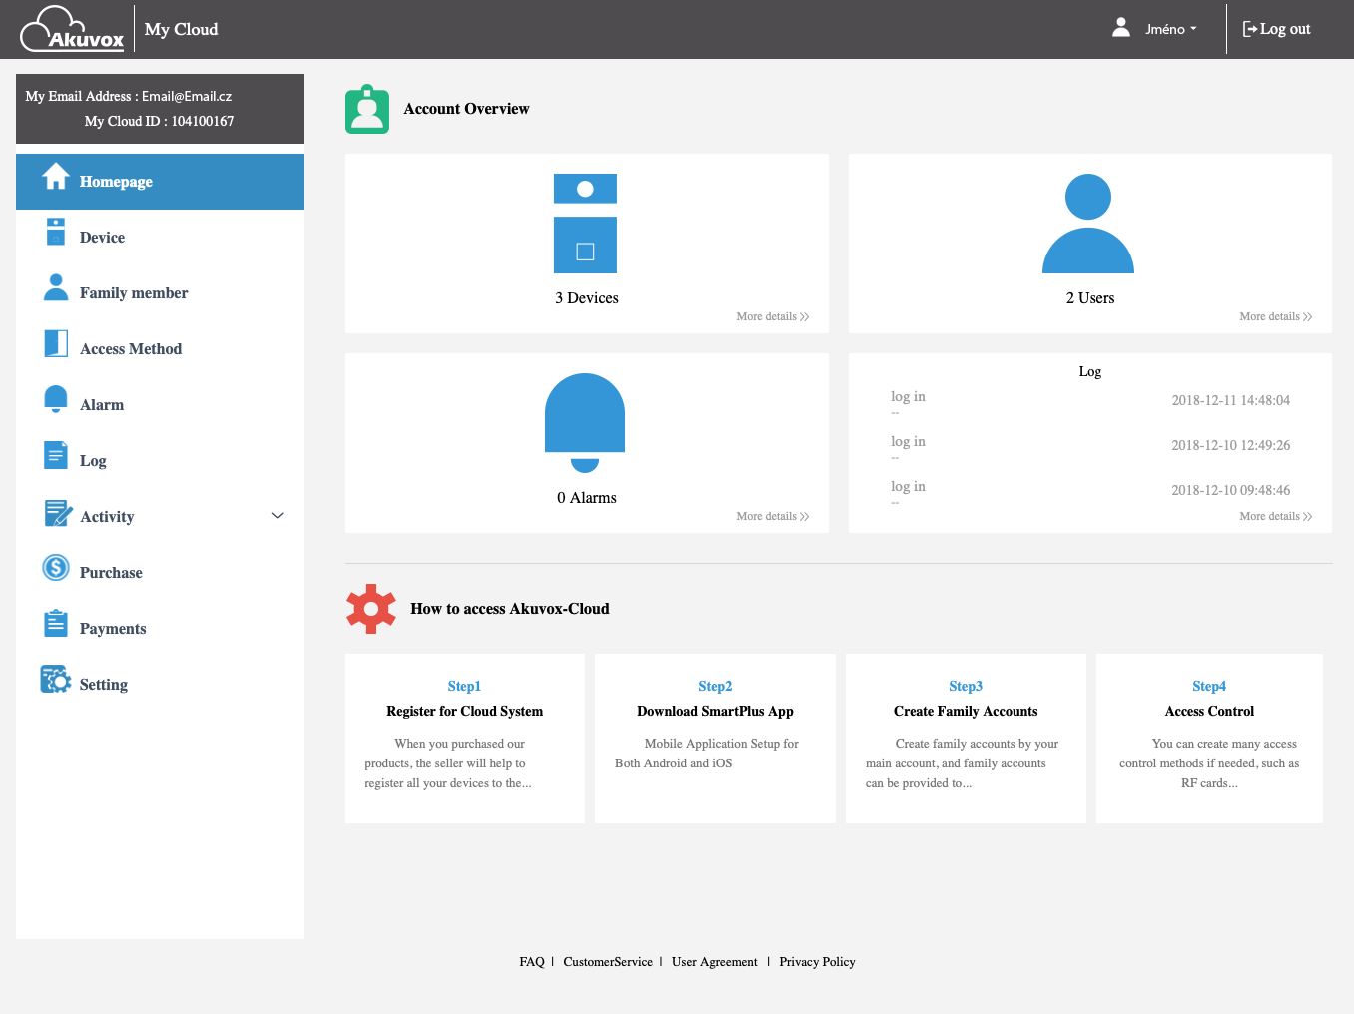Open the Purchase menu item
The height and width of the screenshot is (1014, 1354).
[160, 573]
